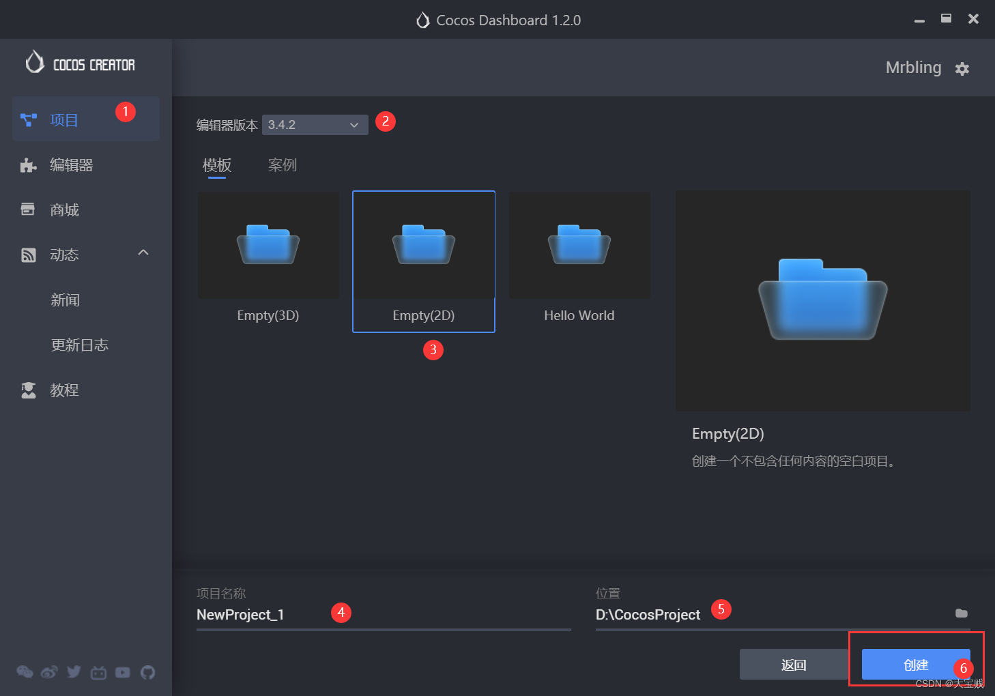Click the YouTube icon in sidebar
The image size is (995, 696).
[x=123, y=672]
